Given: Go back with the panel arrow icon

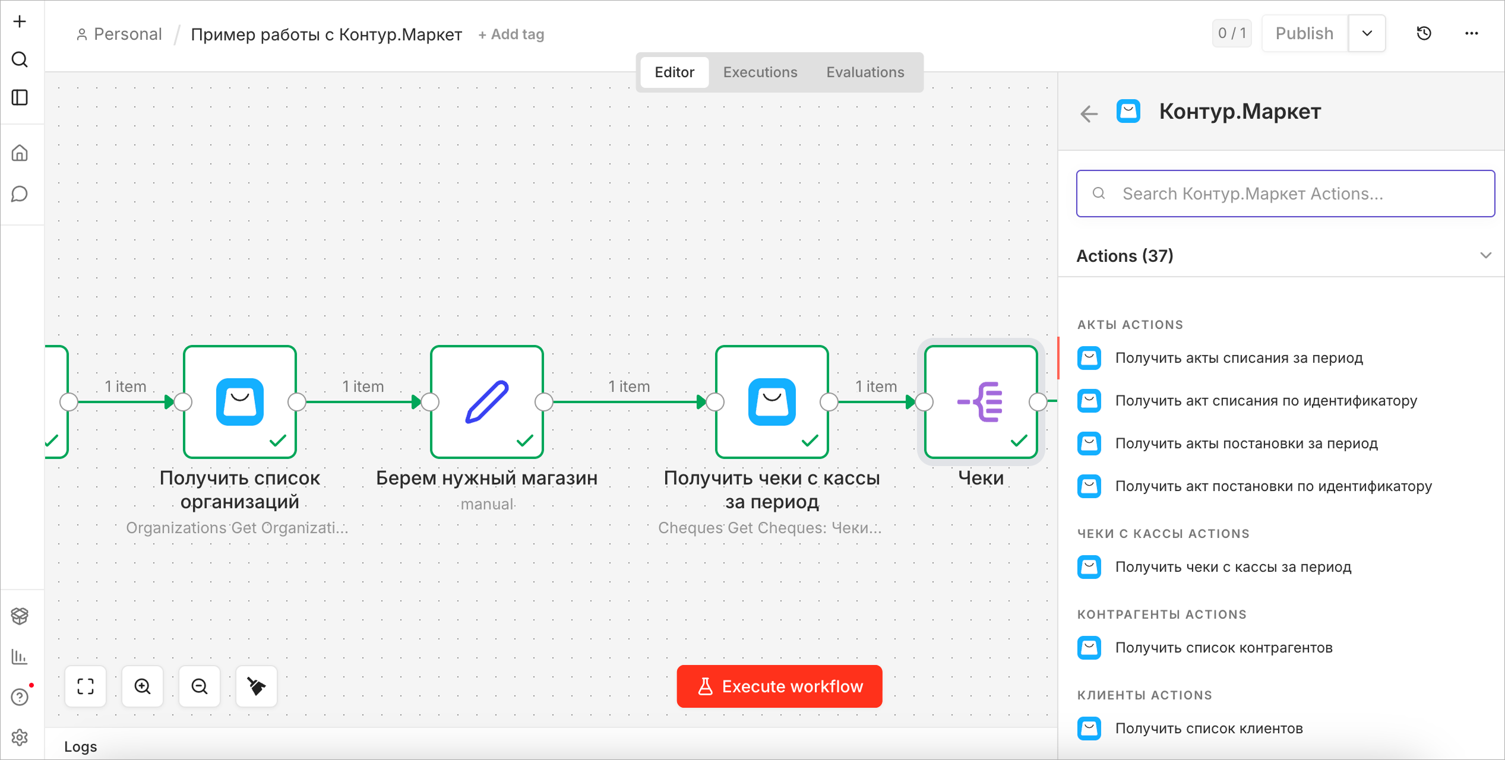Looking at the screenshot, I should (1089, 113).
